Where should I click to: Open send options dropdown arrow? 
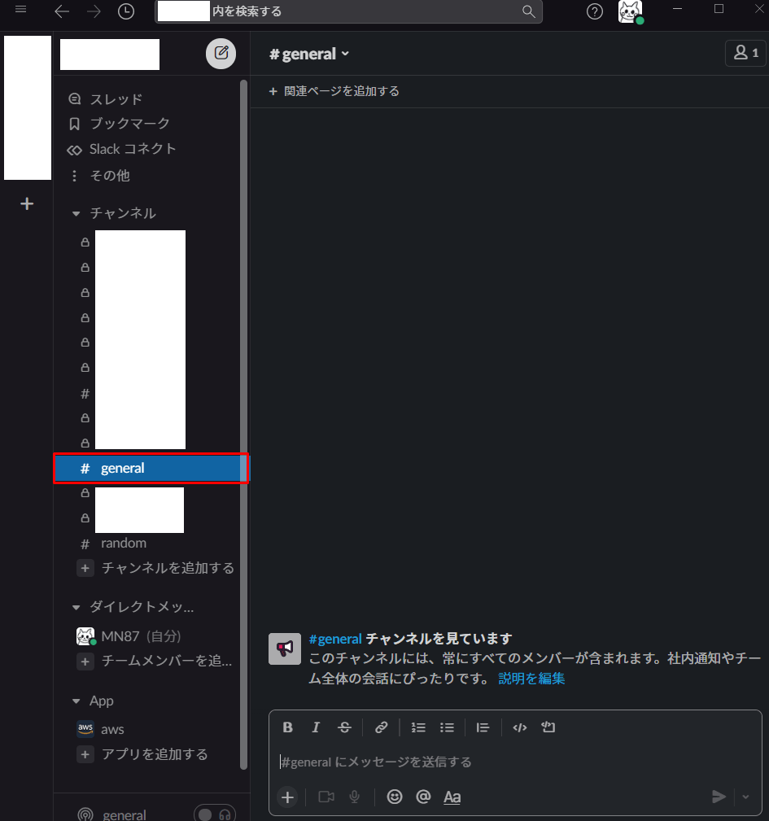(x=745, y=797)
